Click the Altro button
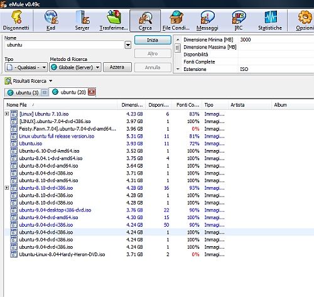Image resolution: width=314 pixels, height=297 pixels. click(153, 53)
